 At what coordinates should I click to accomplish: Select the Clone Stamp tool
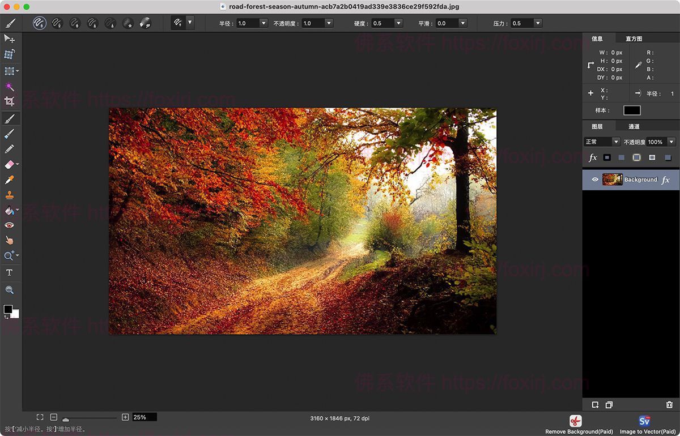coord(10,195)
